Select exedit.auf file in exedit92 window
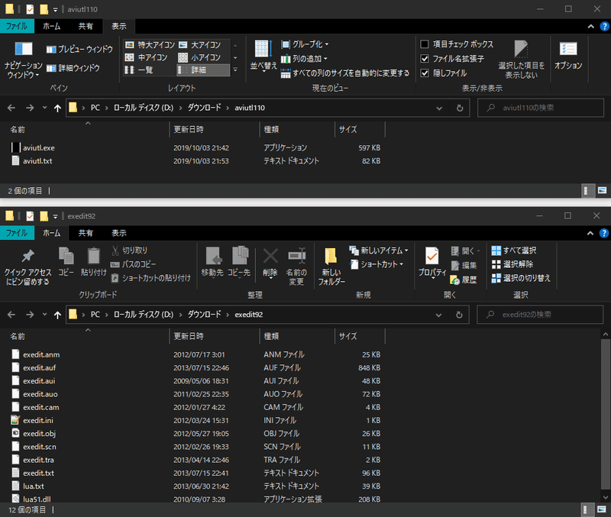Screen dimensions: 611x517 (39, 368)
